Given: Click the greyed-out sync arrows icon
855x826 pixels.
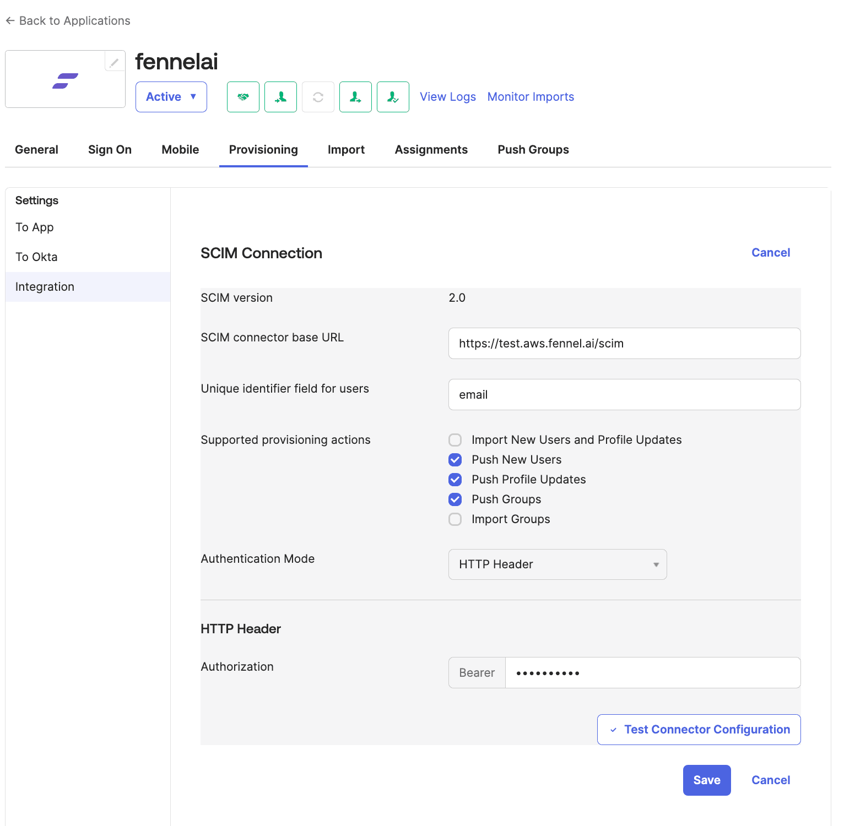Looking at the screenshot, I should [x=318, y=97].
